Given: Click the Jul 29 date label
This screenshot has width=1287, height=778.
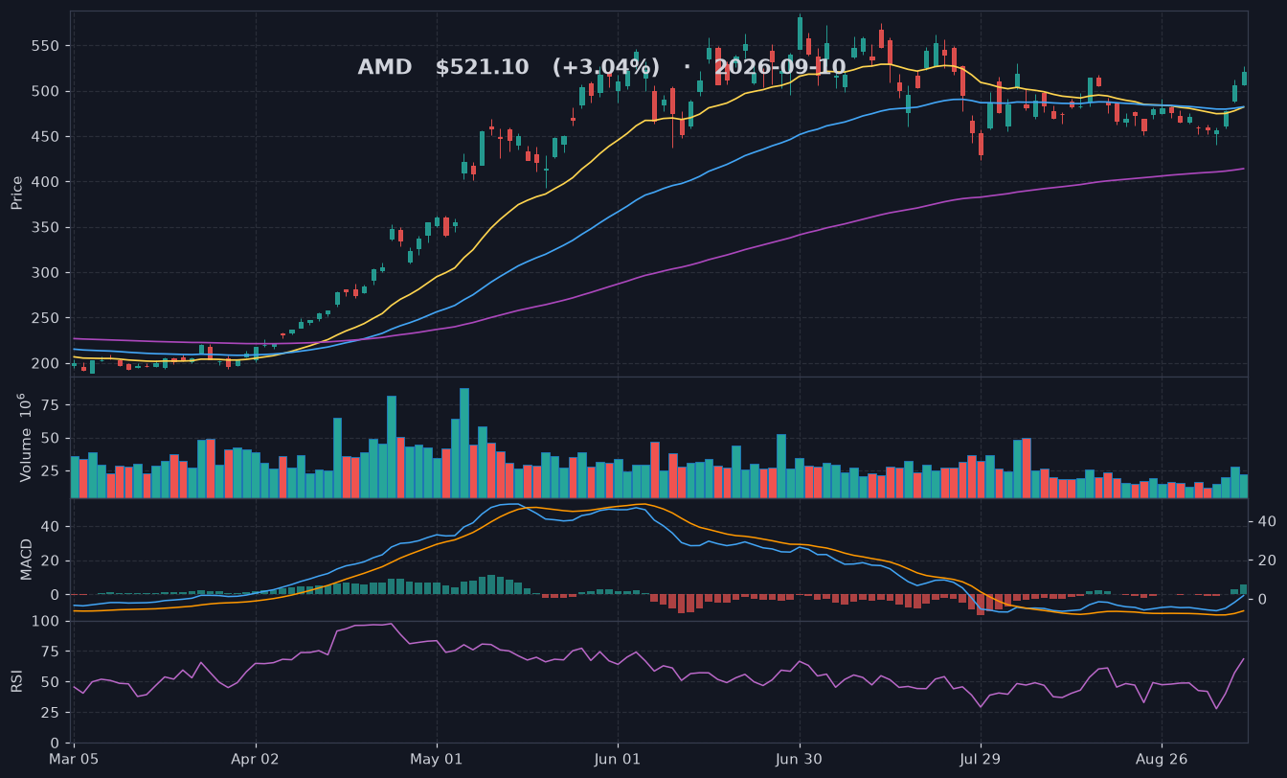Looking at the screenshot, I should tap(981, 759).
